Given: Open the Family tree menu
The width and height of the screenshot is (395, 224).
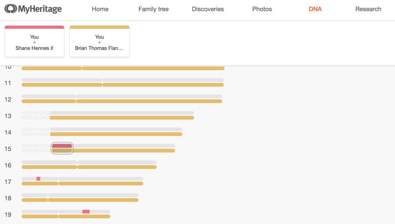Looking at the screenshot, I should [x=153, y=9].
